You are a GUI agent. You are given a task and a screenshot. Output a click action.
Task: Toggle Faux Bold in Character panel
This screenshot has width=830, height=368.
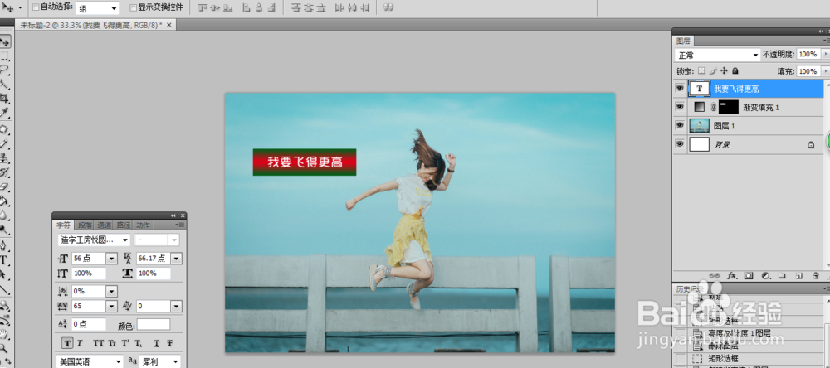coord(67,342)
